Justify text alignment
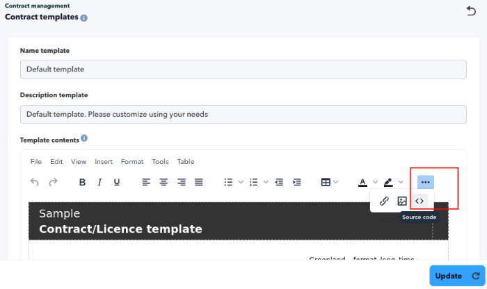This screenshot has height=289, width=487. (x=199, y=182)
